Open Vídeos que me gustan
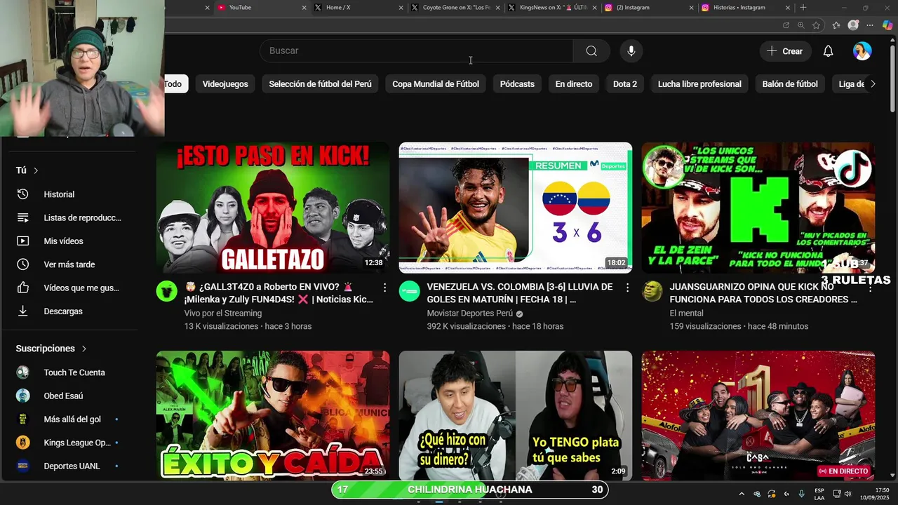The height and width of the screenshot is (505, 898). click(69, 288)
